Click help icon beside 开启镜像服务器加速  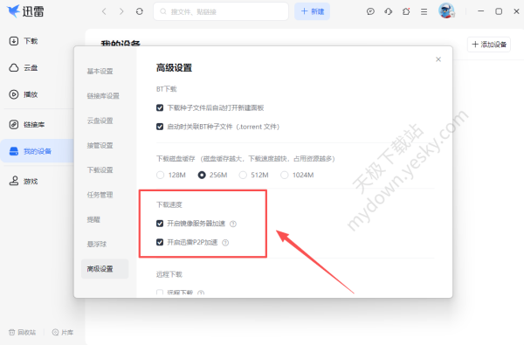(x=233, y=224)
